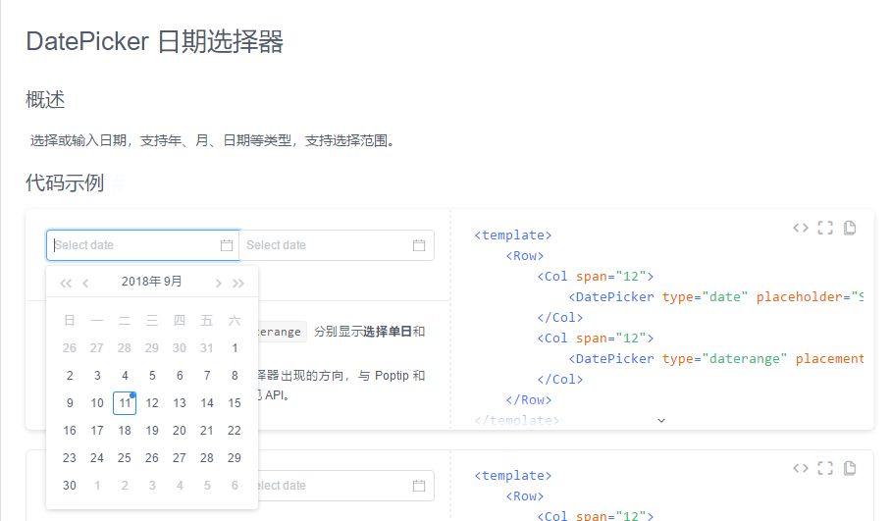Pick date 5 in the calendar
891x521 pixels.
[x=152, y=376]
